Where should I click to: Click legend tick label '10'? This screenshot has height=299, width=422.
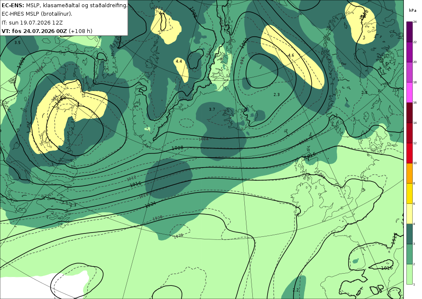[415, 163]
